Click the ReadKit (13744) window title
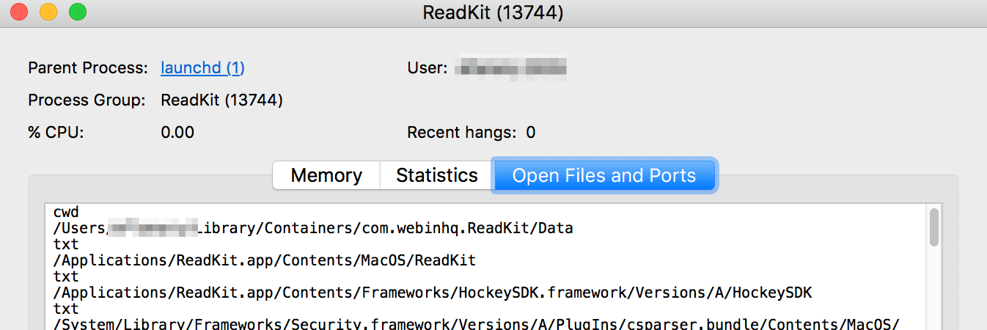Image resolution: width=987 pixels, height=330 pixels. pos(493,12)
